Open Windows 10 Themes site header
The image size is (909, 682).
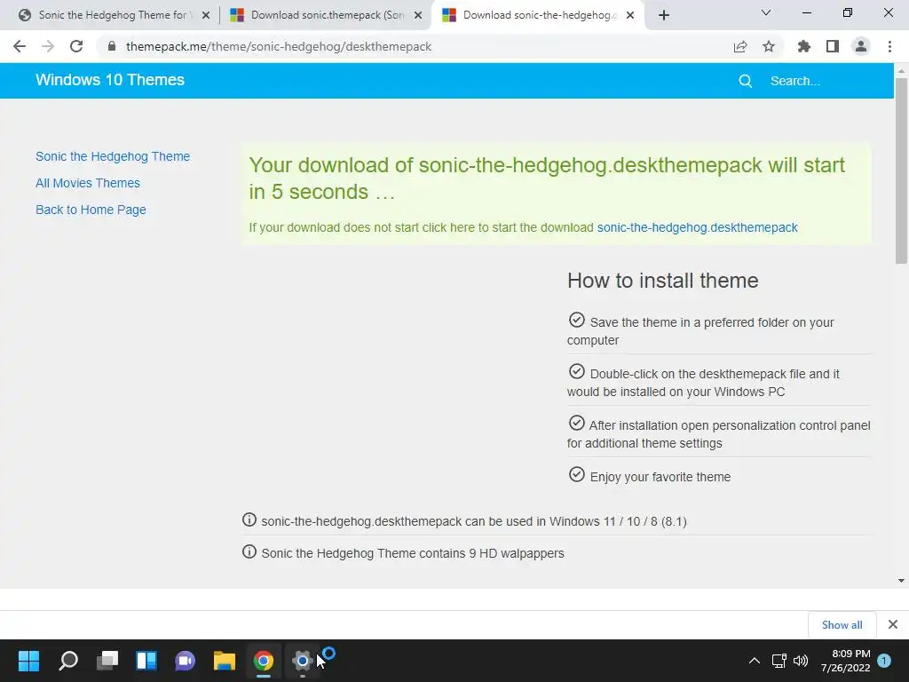[x=110, y=80]
